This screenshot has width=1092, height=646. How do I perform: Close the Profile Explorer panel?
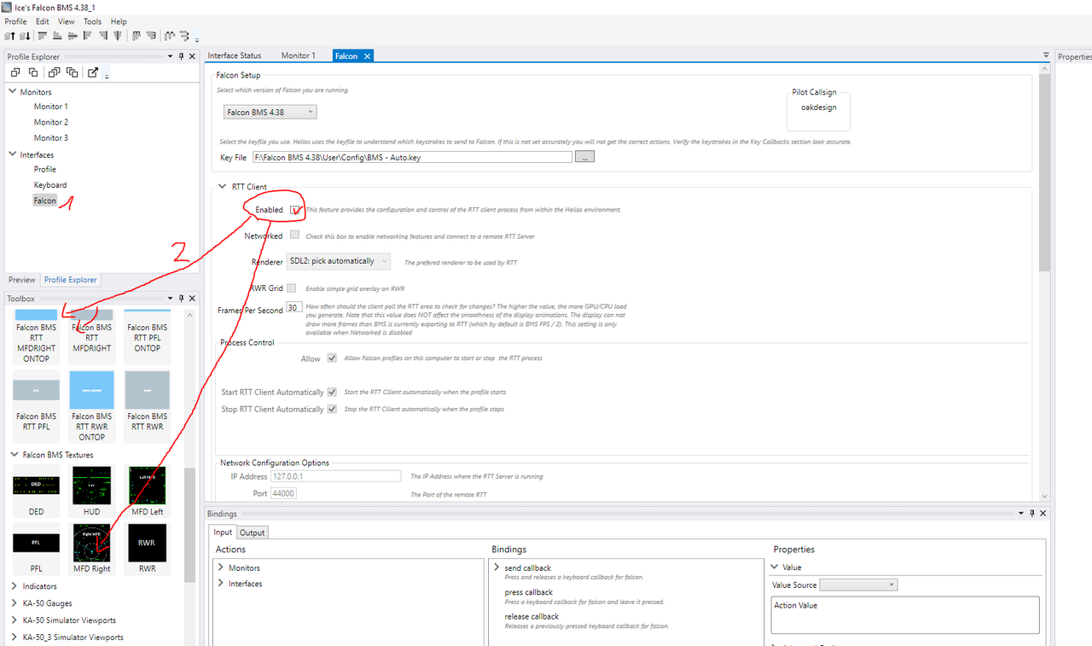[x=192, y=56]
